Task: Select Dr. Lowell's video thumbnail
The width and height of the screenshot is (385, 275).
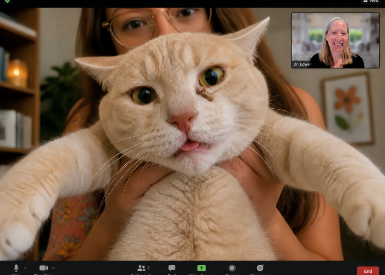Action: click(335, 40)
